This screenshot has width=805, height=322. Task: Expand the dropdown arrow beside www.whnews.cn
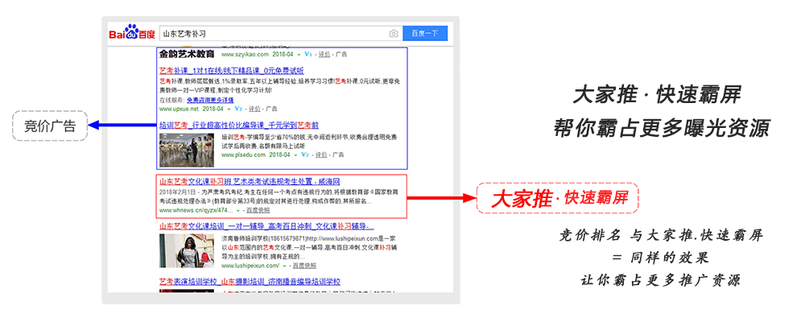(x=238, y=211)
